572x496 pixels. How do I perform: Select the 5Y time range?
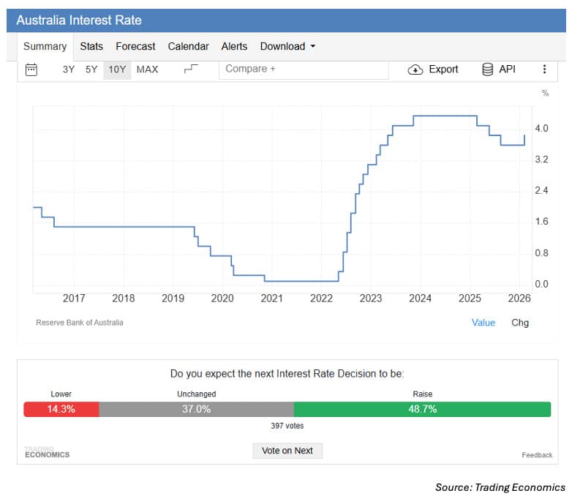pyautogui.click(x=91, y=69)
